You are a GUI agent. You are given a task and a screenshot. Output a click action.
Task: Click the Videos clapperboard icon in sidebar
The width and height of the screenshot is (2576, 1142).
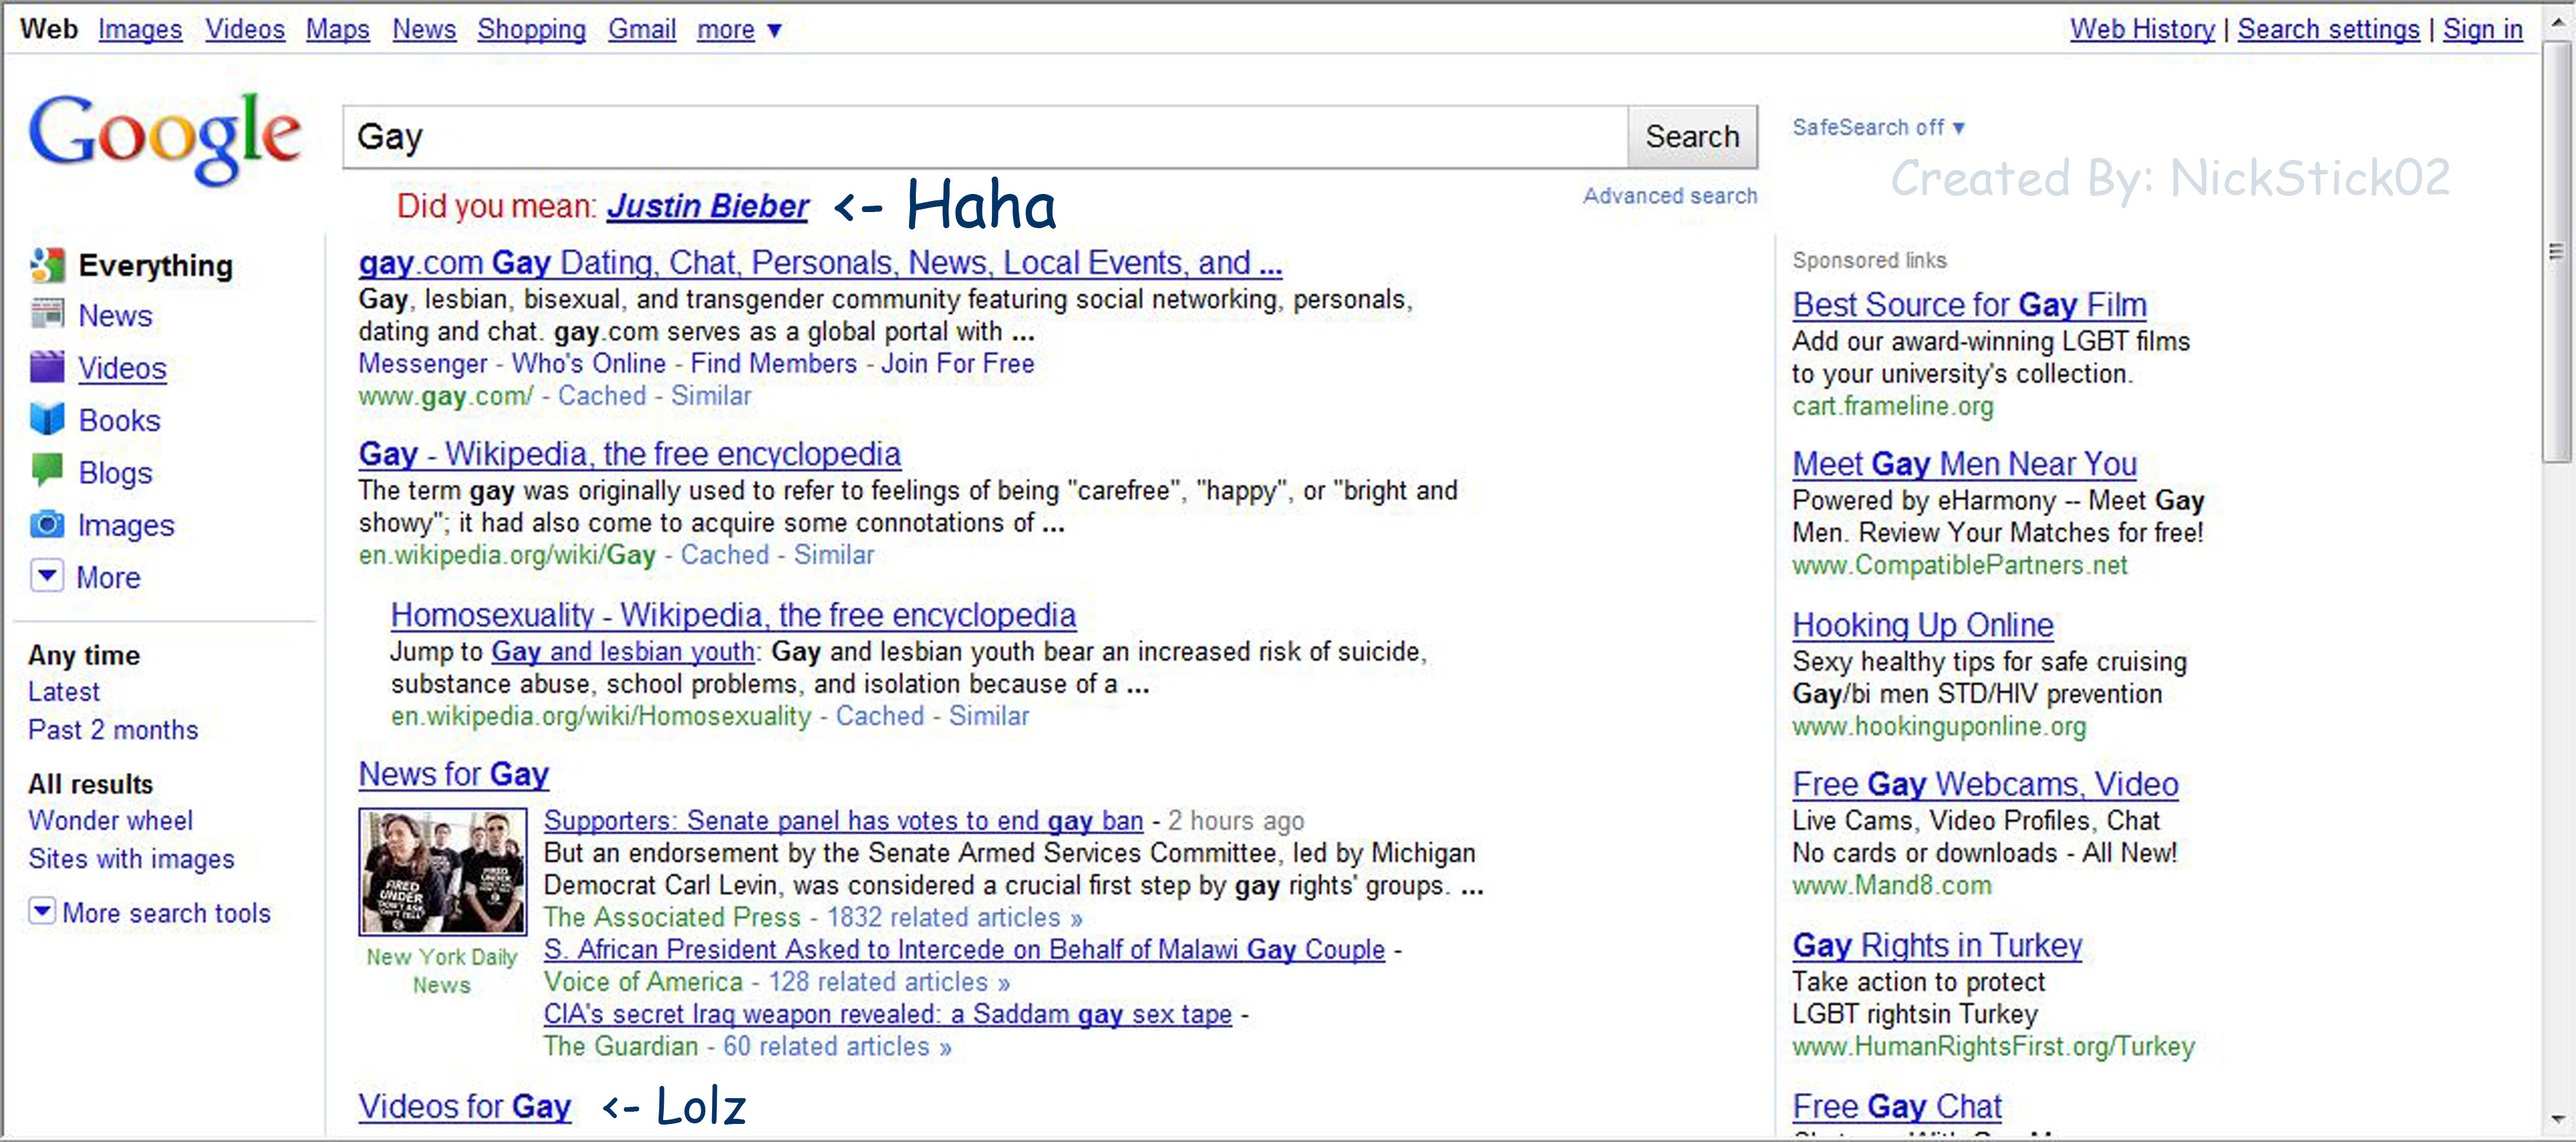47,368
